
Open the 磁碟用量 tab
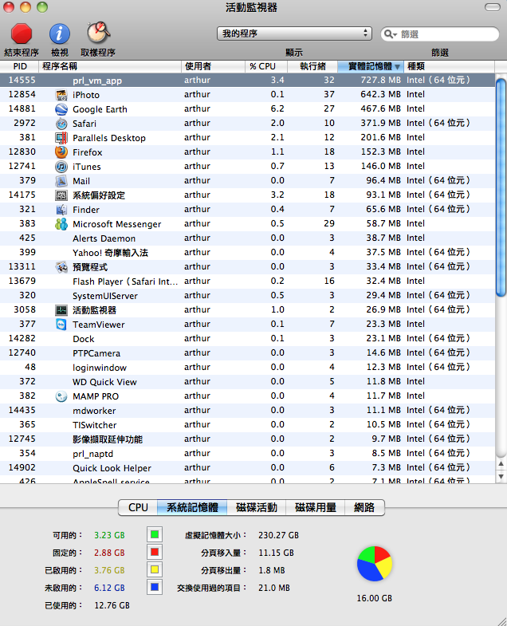point(316,507)
